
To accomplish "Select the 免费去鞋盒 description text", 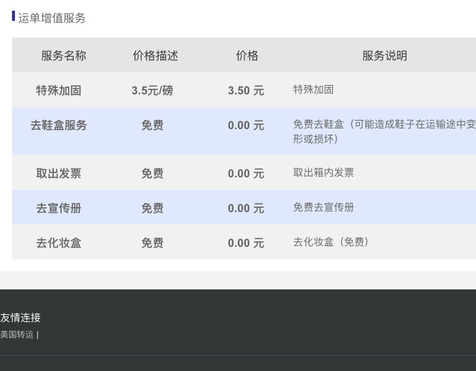I will pyautogui.click(x=385, y=131).
